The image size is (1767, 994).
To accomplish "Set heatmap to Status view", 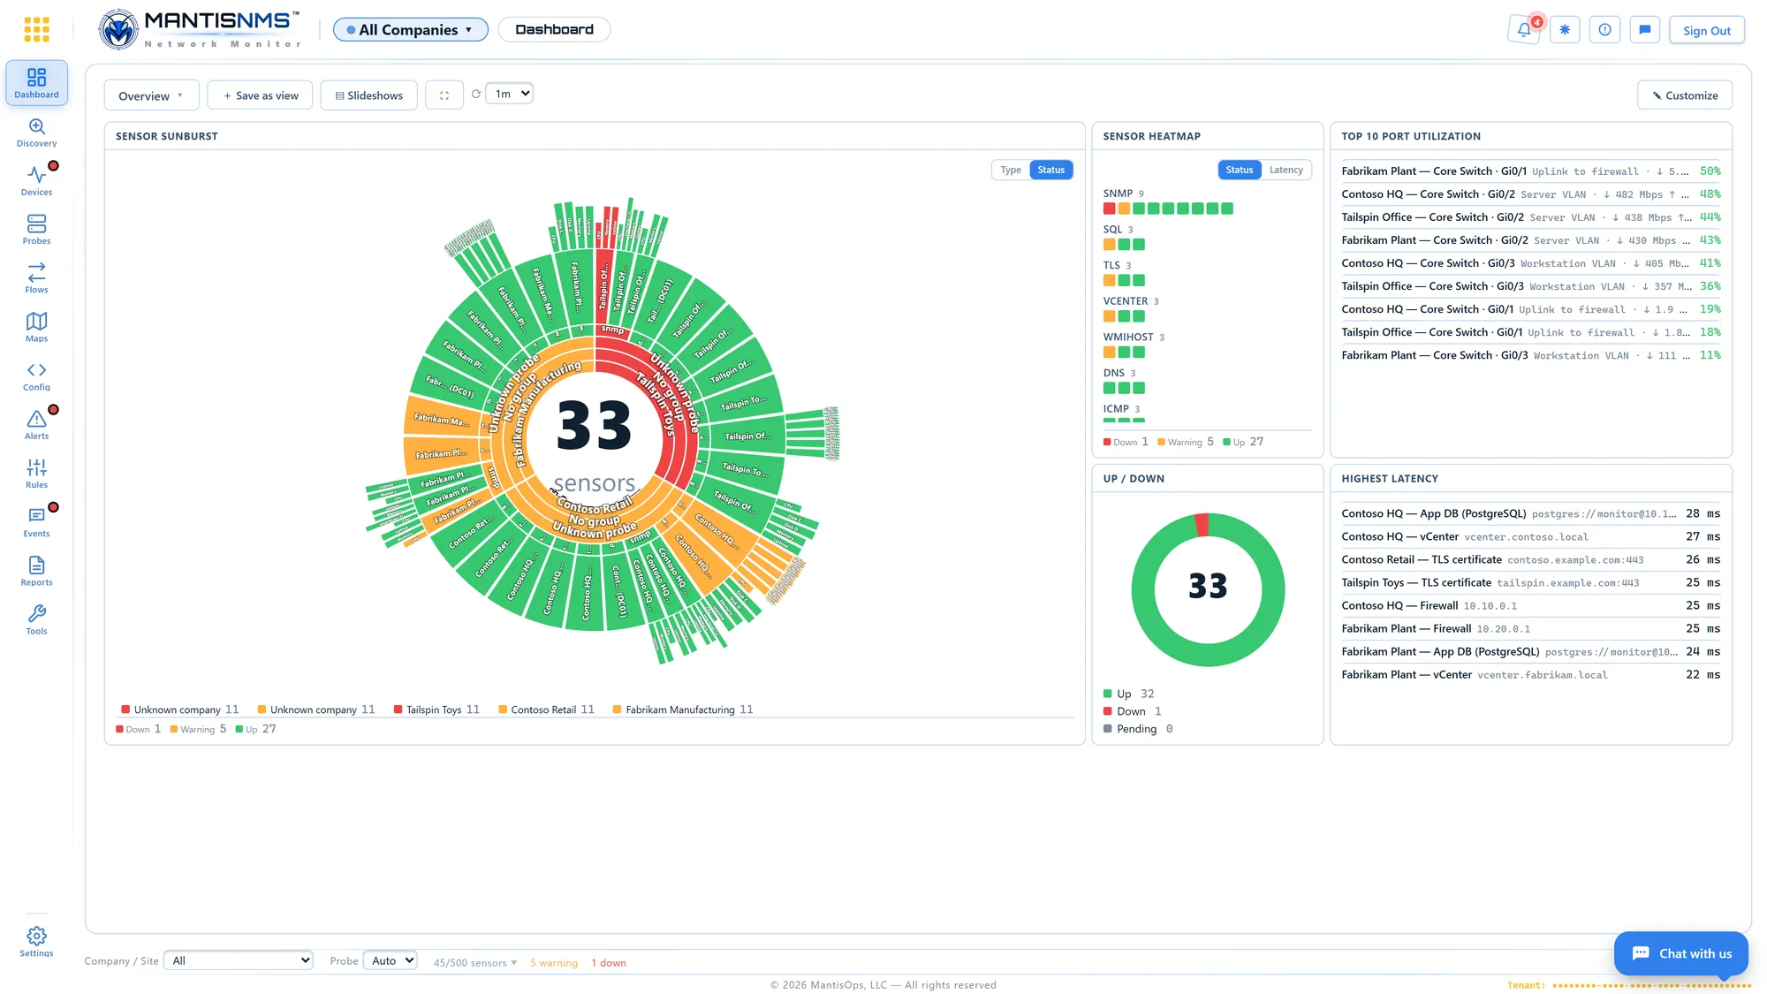I will point(1239,170).
